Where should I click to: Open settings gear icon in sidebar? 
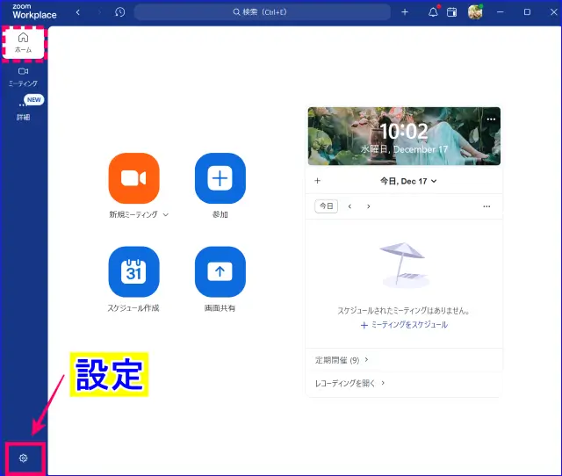point(24,458)
